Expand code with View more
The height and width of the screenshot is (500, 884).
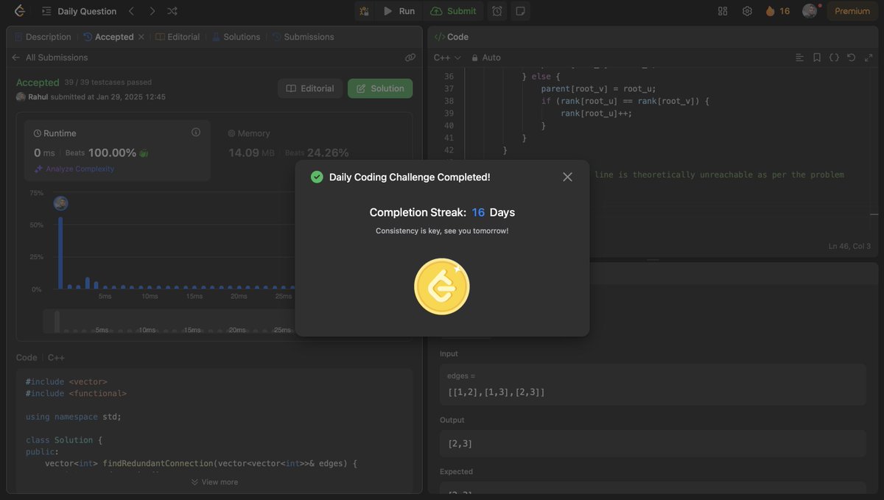coord(214,482)
